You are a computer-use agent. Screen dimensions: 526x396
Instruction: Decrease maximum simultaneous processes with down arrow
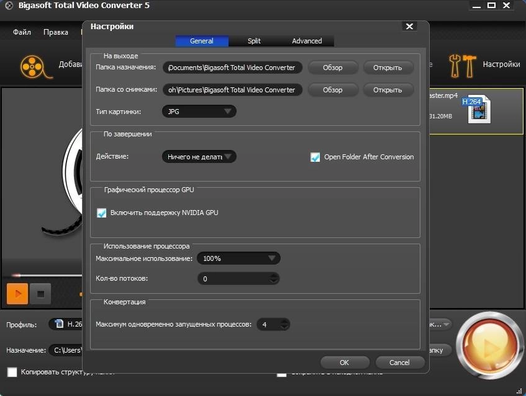[285, 327]
